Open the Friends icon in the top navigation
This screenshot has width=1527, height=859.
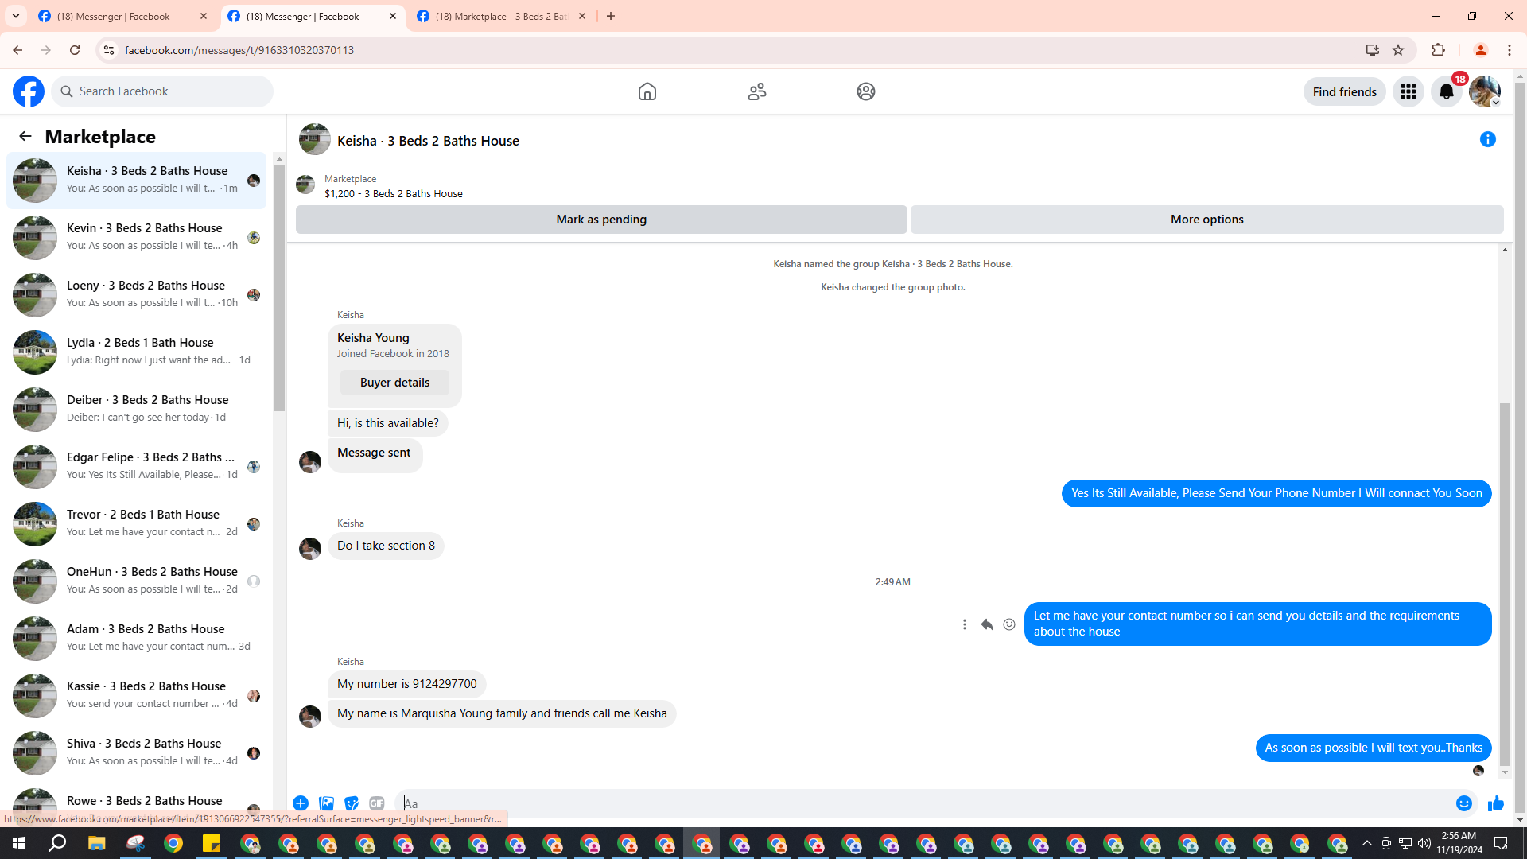point(757,91)
